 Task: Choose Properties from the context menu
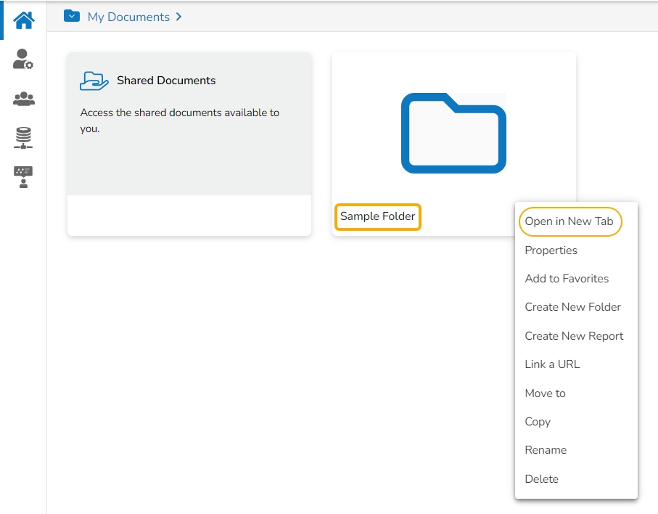coord(551,250)
